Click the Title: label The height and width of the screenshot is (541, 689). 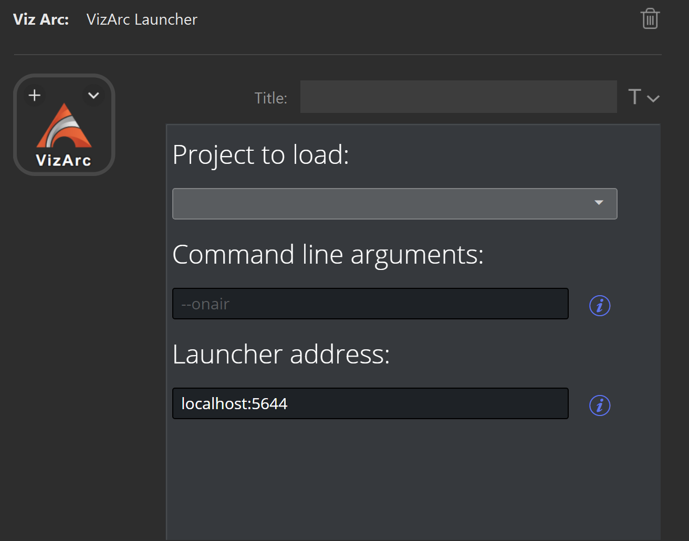tap(271, 98)
